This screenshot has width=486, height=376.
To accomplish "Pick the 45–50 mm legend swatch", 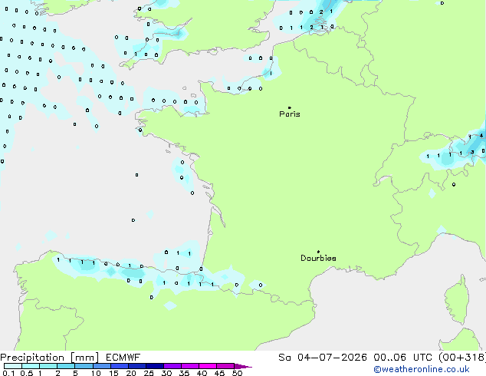I will [225, 366].
